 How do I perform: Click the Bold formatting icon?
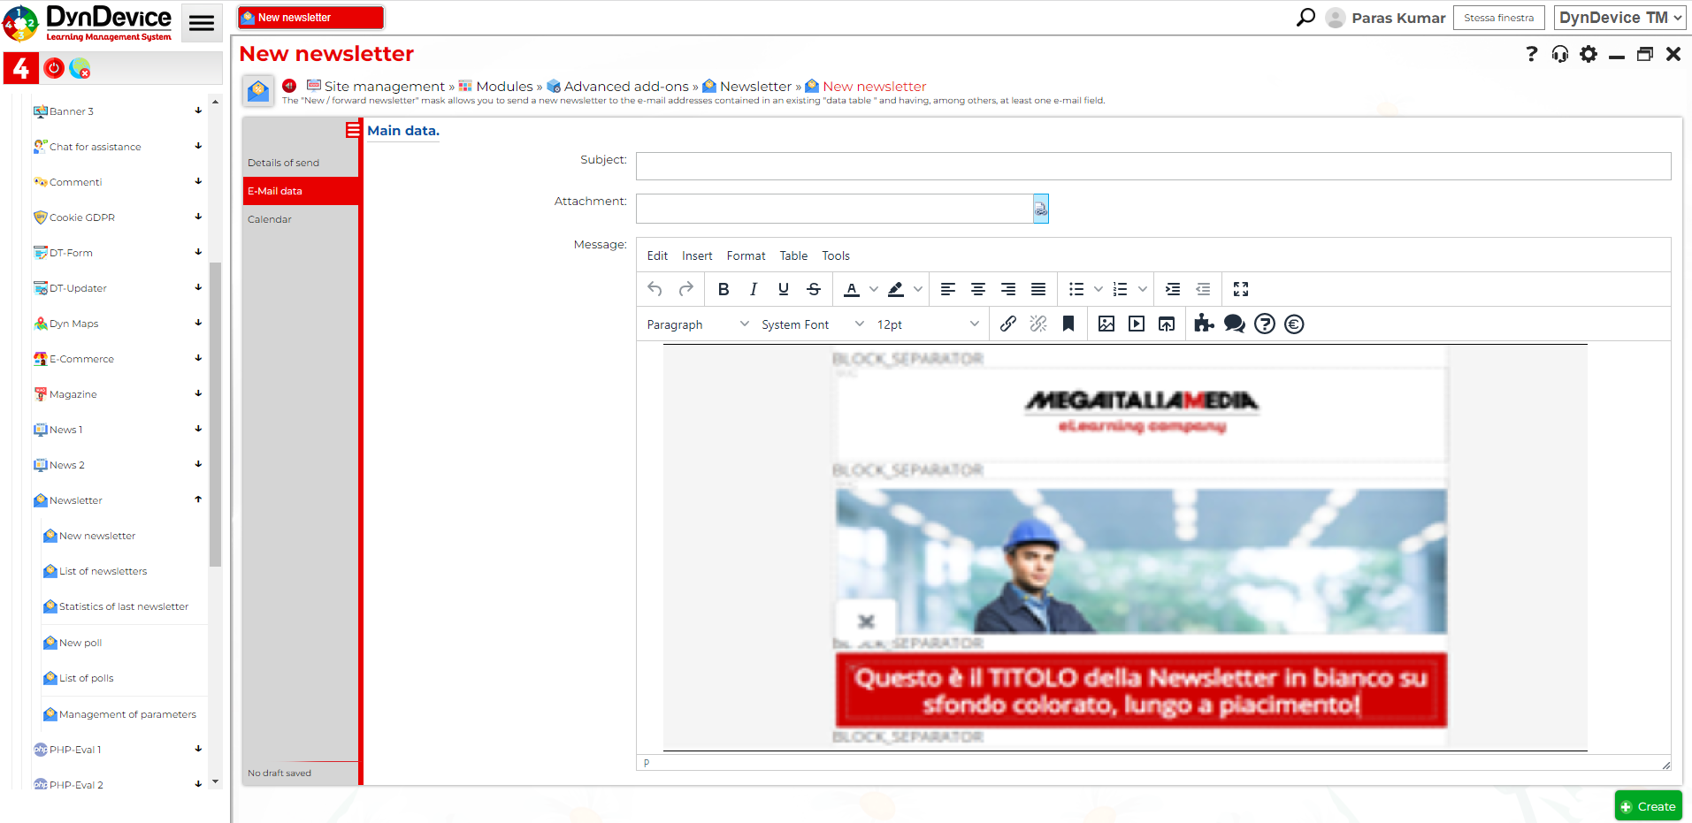(x=724, y=289)
